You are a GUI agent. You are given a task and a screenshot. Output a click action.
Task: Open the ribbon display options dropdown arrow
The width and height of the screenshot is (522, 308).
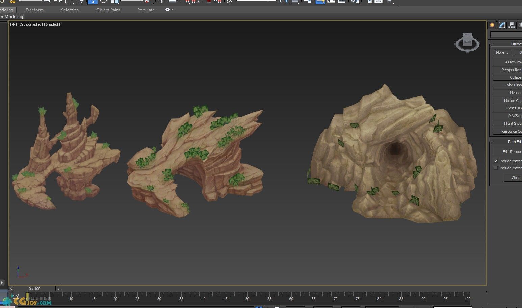172,10
